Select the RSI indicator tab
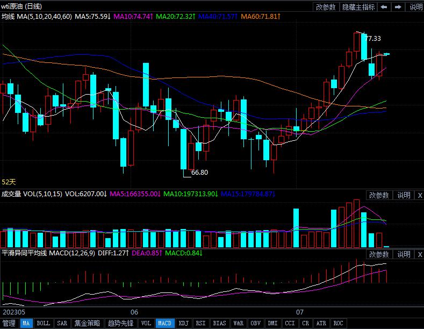The height and width of the screenshot is (329, 424). [200, 324]
